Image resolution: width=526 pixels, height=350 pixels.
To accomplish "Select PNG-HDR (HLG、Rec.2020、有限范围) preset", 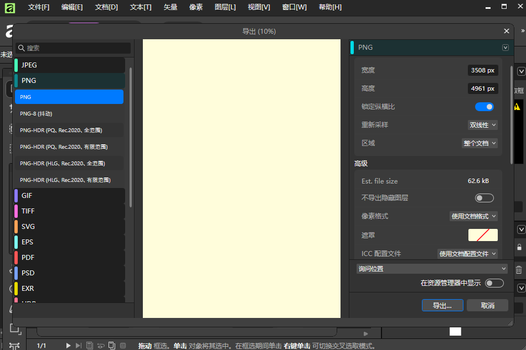I will coord(69,180).
